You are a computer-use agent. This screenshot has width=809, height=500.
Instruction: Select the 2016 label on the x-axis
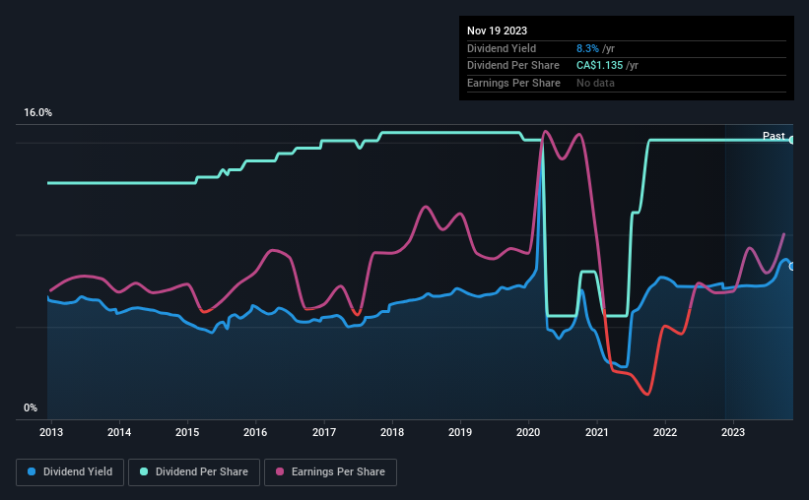pos(255,432)
